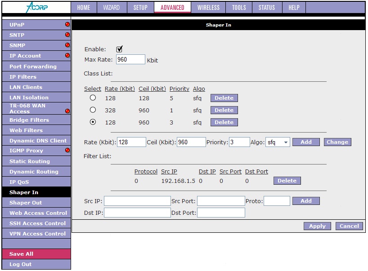368x271 pixels.
Task: Delete the filter for 192.168.1.5
Action: [287, 181]
